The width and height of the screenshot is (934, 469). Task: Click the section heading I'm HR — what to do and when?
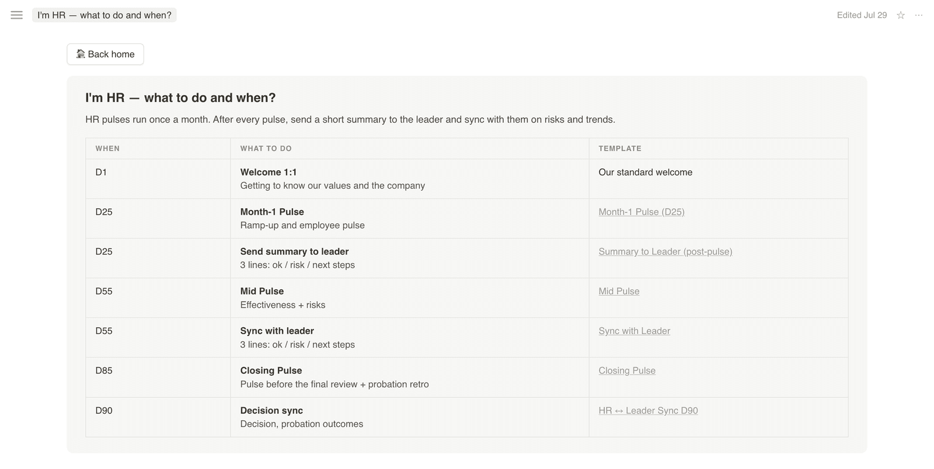180,97
